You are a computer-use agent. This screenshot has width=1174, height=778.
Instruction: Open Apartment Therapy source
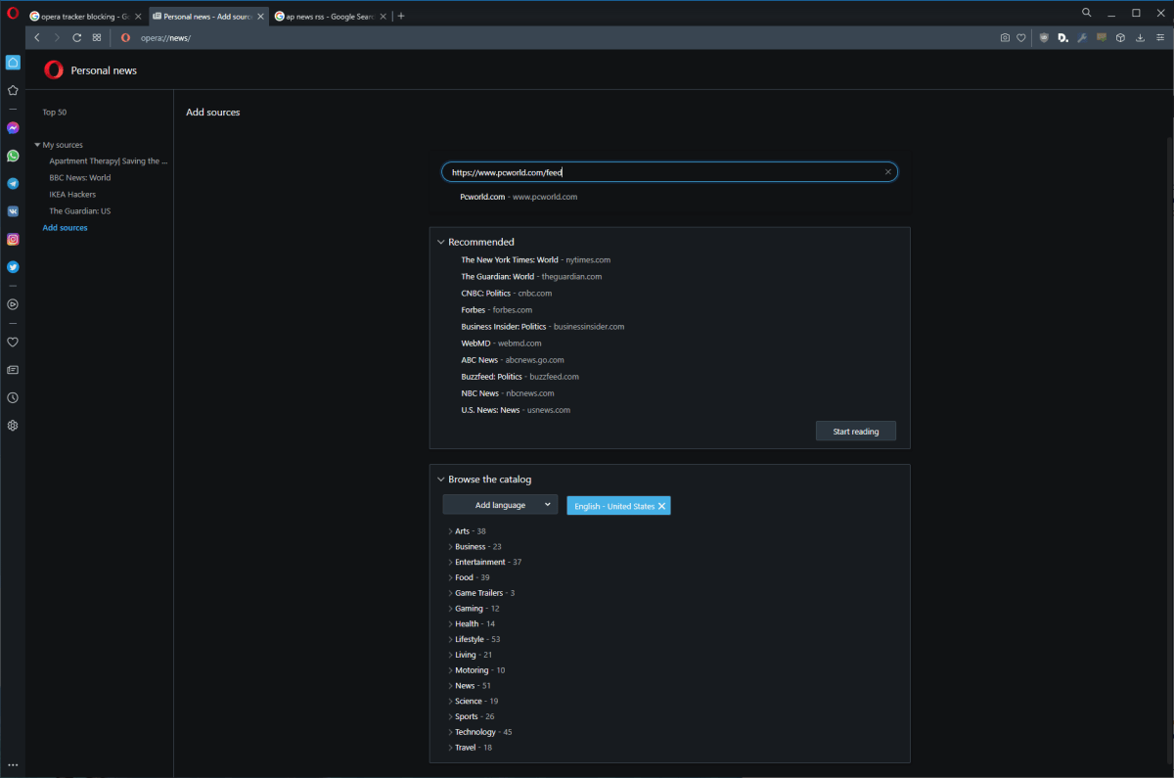(109, 161)
